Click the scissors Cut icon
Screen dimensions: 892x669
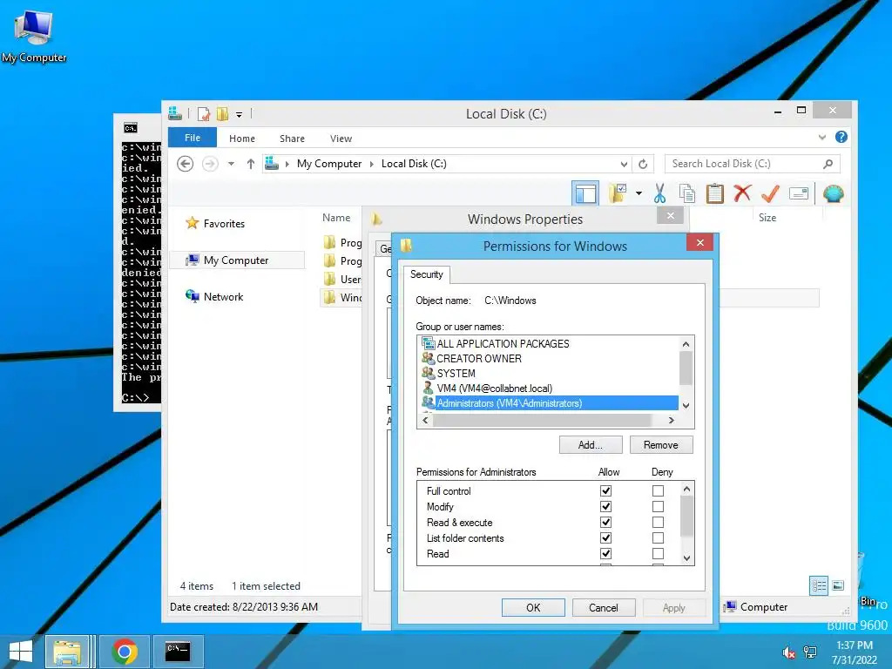tap(659, 193)
